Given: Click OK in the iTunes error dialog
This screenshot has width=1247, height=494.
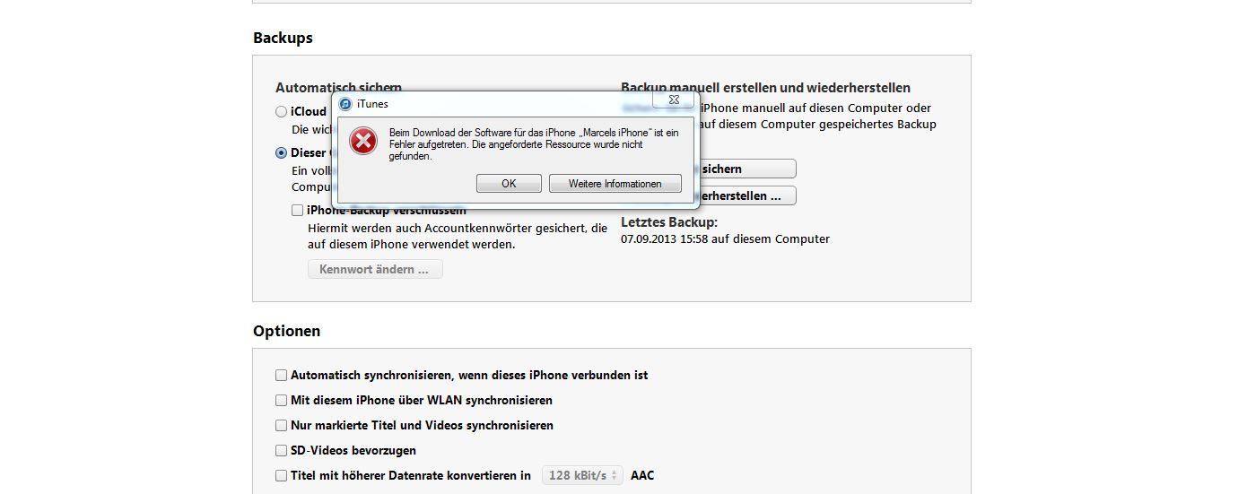Looking at the screenshot, I should pyautogui.click(x=509, y=184).
